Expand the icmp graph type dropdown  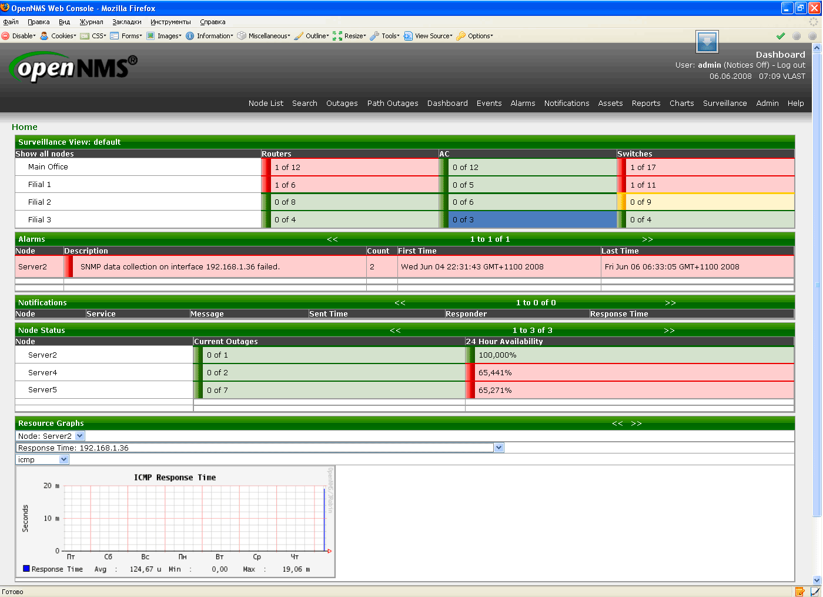coord(64,459)
